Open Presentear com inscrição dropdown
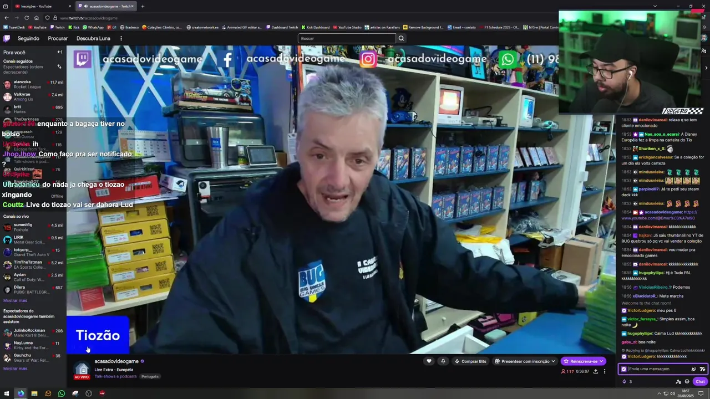710x399 pixels. pos(525,361)
